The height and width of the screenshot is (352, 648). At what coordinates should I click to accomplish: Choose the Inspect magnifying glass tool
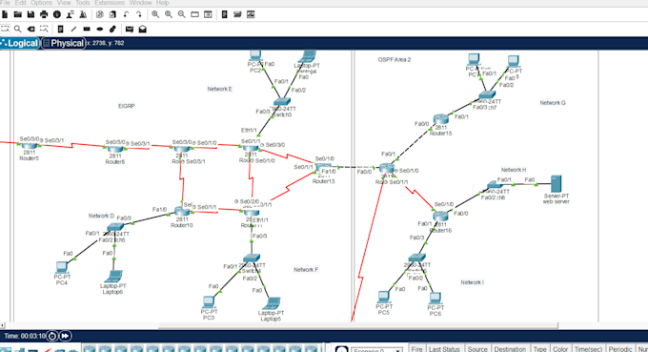pyautogui.click(x=18, y=29)
